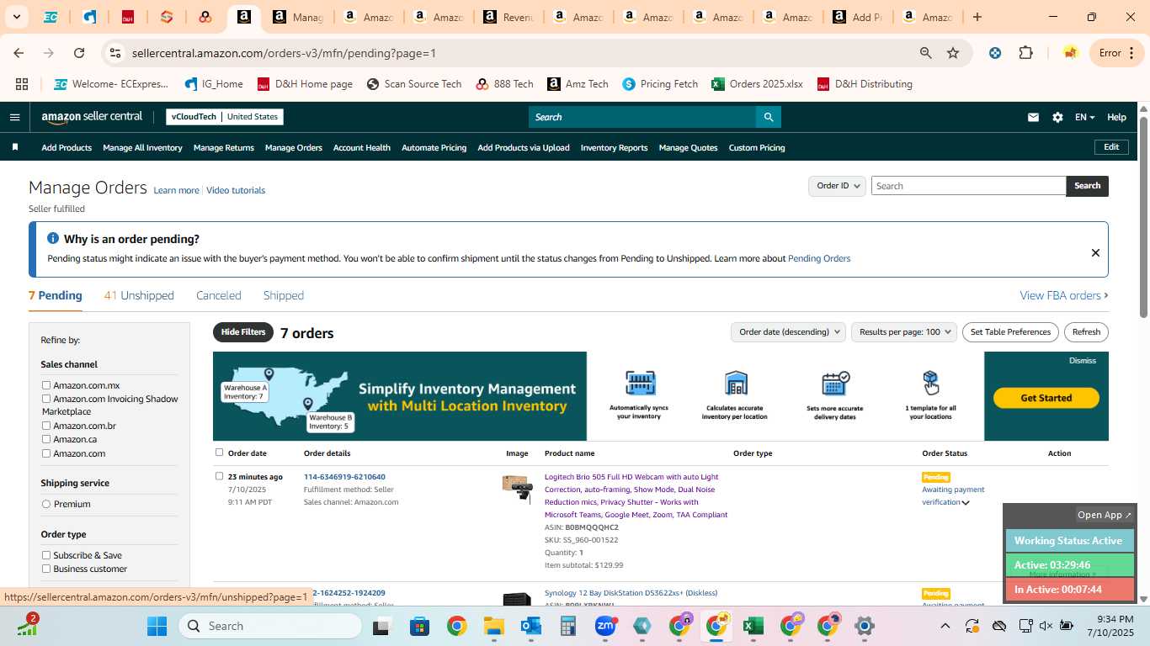Go back with the browser back arrow
The width and height of the screenshot is (1150, 646).
tap(19, 53)
